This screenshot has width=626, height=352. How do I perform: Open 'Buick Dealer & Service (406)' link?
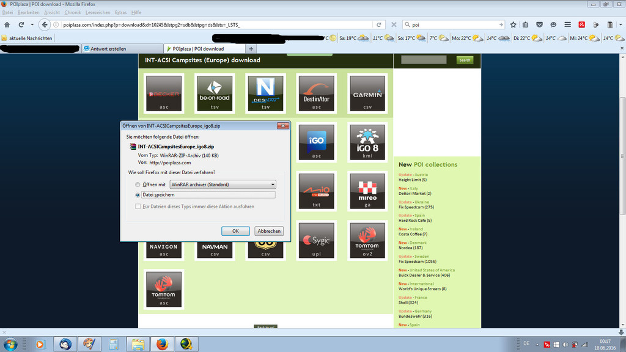point(424,276)
